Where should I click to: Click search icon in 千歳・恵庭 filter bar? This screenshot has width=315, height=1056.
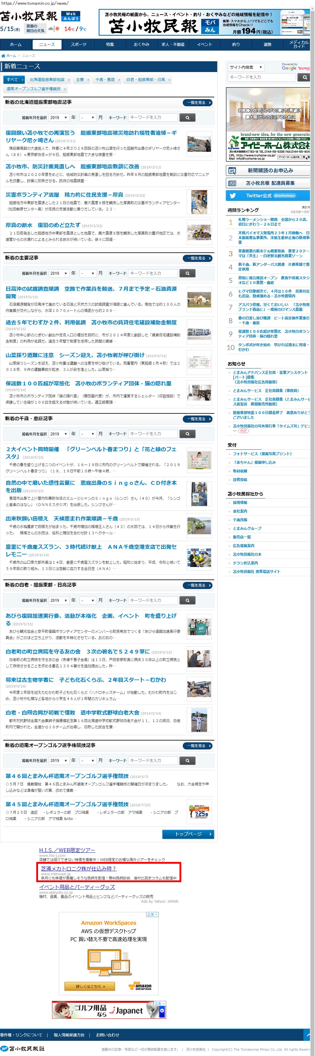pyautogui.click(x=187, y=434)
